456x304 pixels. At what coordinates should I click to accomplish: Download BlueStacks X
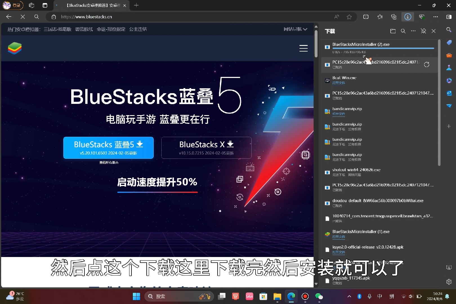[x=206, y=148]
